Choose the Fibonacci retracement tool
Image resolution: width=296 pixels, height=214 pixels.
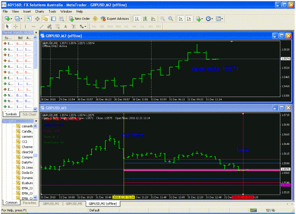coord(58,27)
